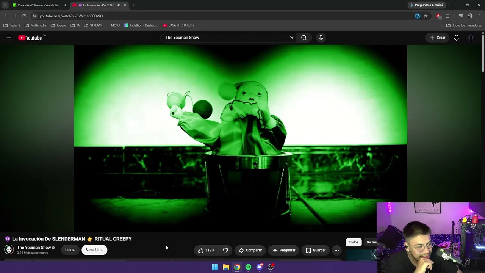This screenshot has width=485, height=273.
Task: Open the Crear menu
Action: click(437, 38)
